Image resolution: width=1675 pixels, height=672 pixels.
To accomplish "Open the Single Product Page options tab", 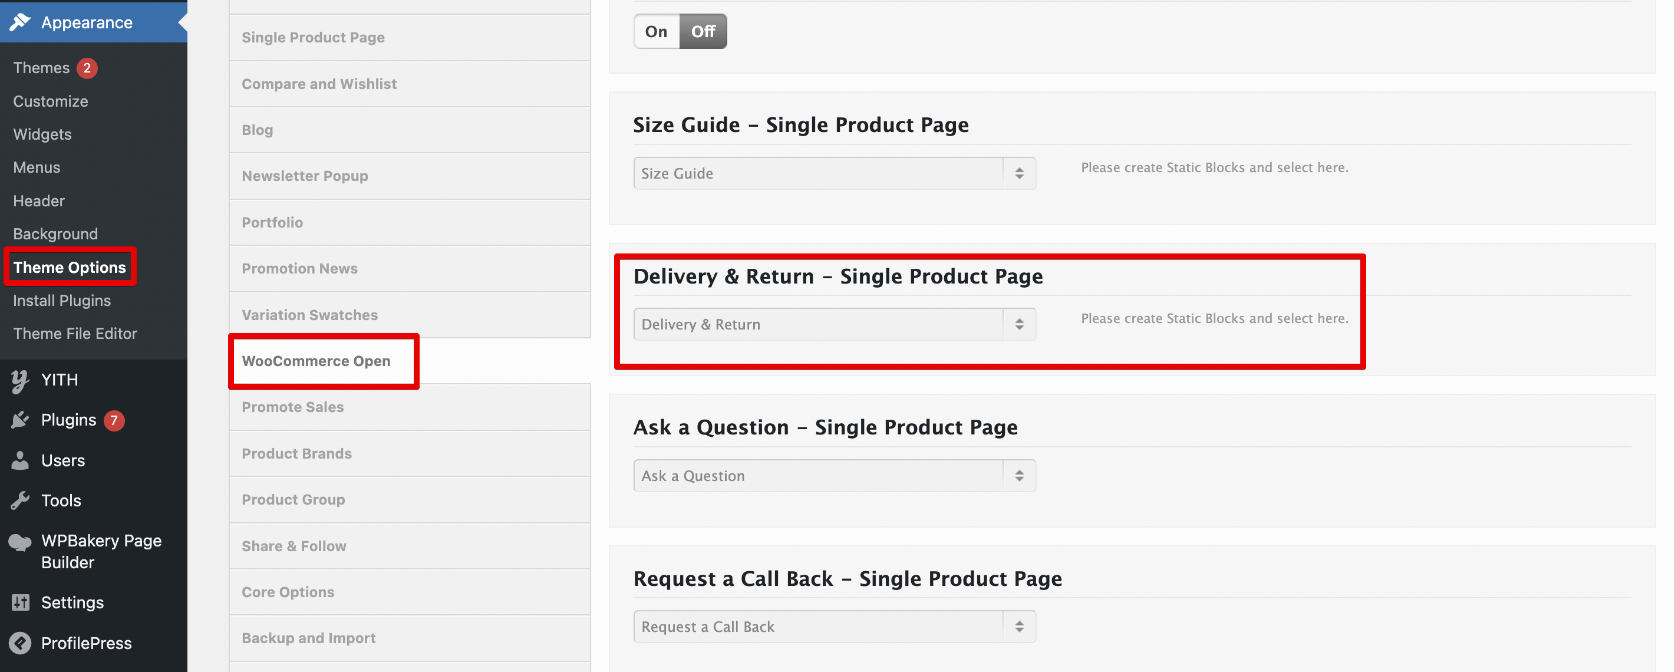I will tap(410, 38).
